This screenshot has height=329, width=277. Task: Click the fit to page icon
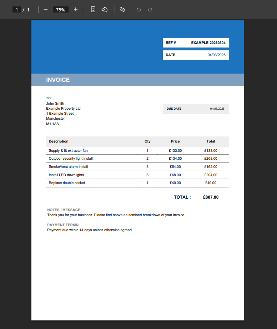93,10
